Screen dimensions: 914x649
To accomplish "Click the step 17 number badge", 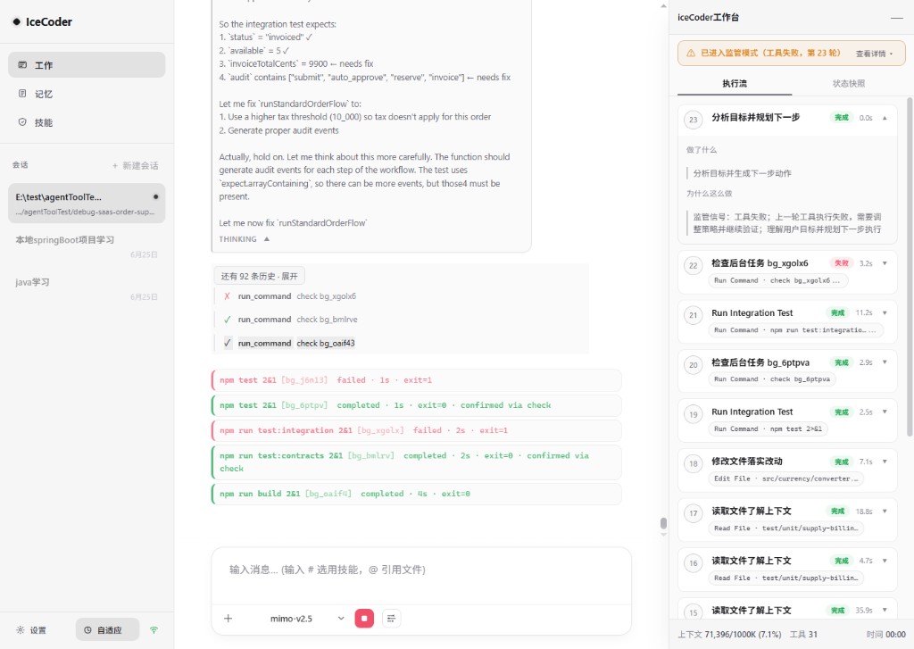I will (693, 513).
